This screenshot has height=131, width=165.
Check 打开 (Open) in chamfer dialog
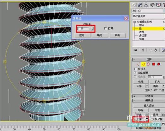pos(106,29)
